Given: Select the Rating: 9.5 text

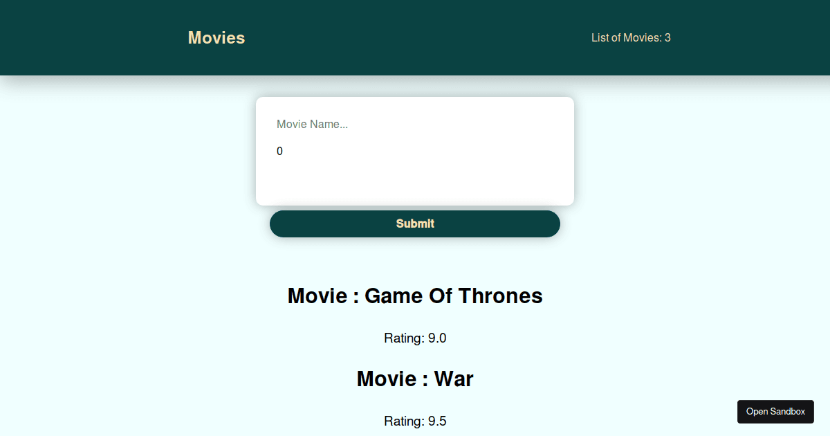Looking at the screenshot, I should click(x=415, y=421).
